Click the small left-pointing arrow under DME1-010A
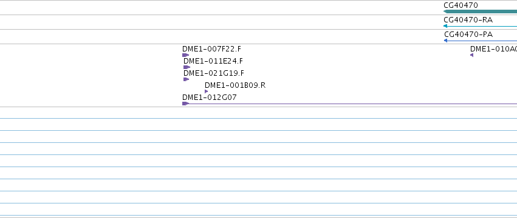Image resolution: width=517 pixels, height=218 pixels. coord(472,55)
